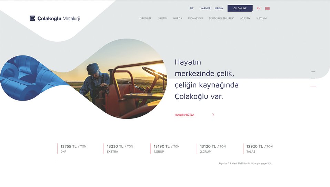Click the 'Fiyatlar 22 Mart 2025' validity note
Image resolution: width=330 pixels, height=187 pixels.
[246, 164]
